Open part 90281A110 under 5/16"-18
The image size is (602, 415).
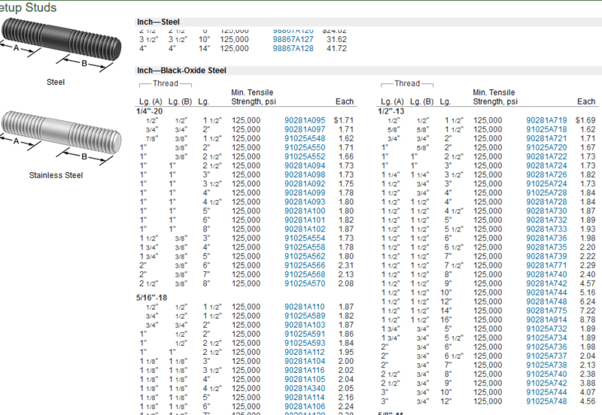tap(305, 307)
